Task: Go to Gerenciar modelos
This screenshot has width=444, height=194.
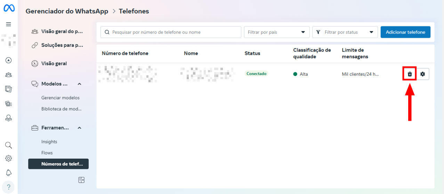Action: pos(60,98)
